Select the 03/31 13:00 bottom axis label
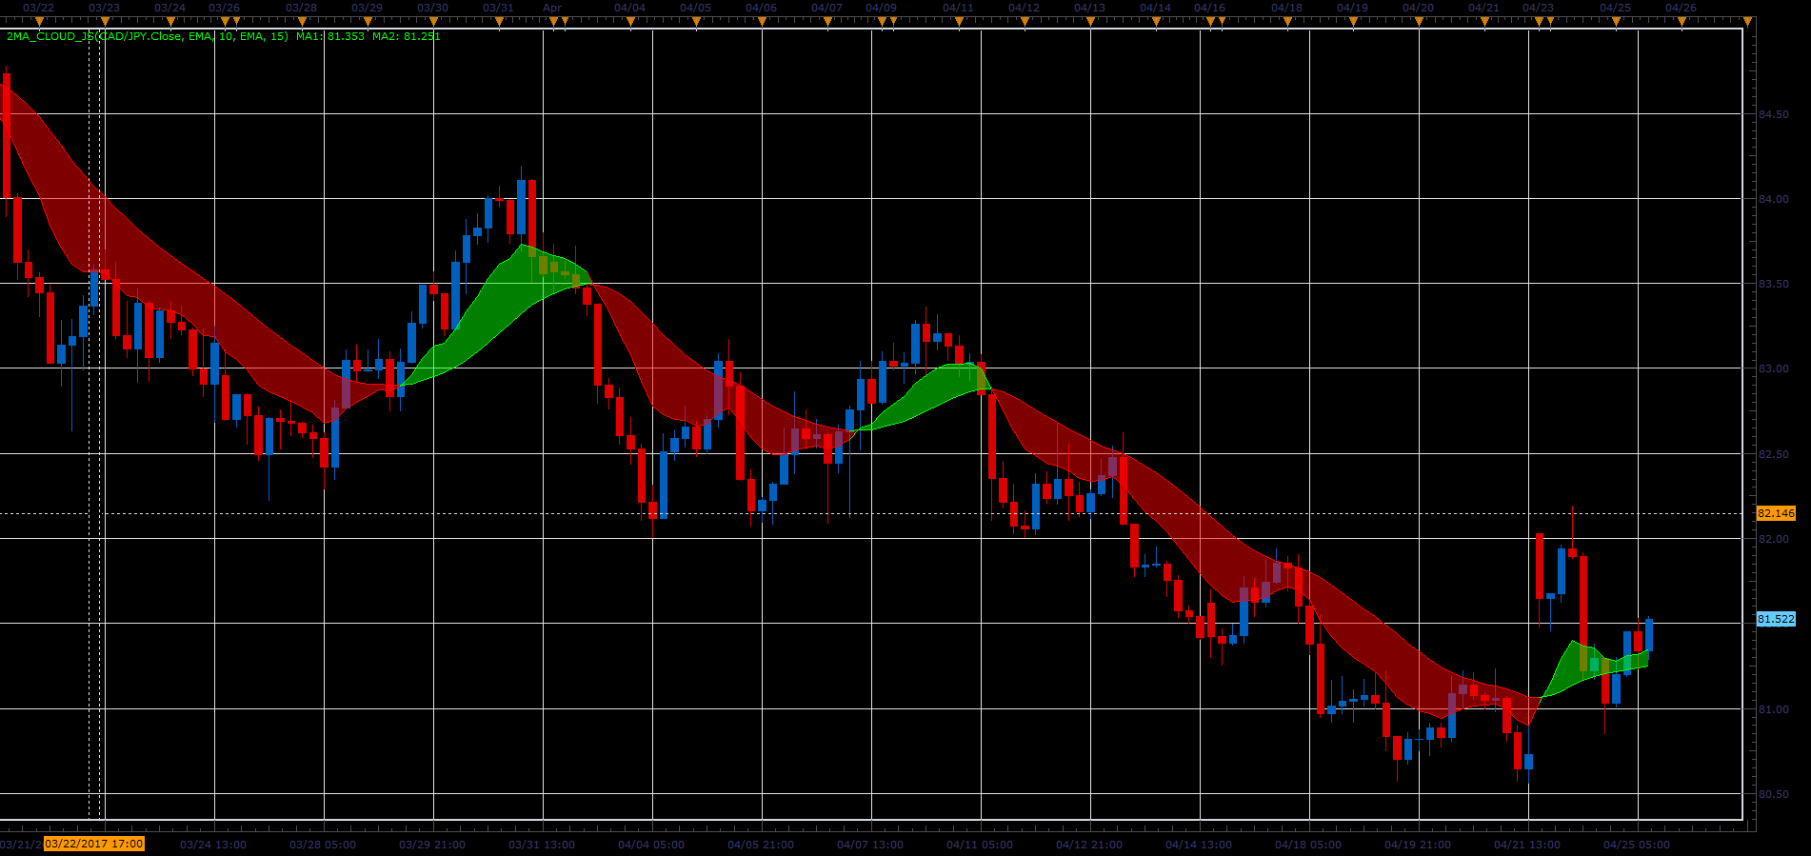This screenshot has width=1811, height=856. click(542, 845)
